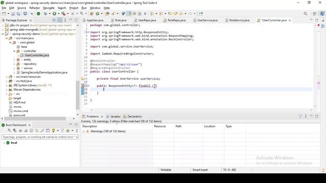The height and width of the screenshot is (183, 326).
Task: Click the New file toolbar icon
Action: click(x=4, y=14)
